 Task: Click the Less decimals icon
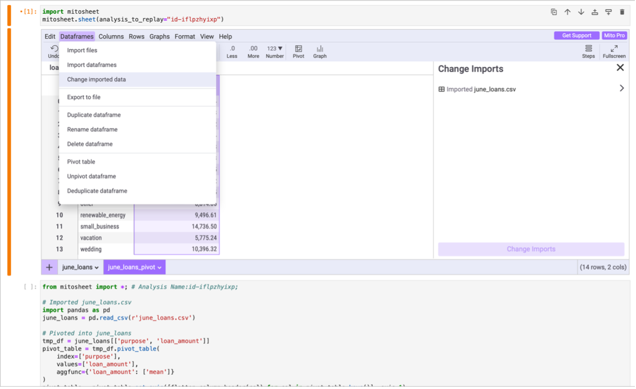pyautogui.click(x=232, y=49)
